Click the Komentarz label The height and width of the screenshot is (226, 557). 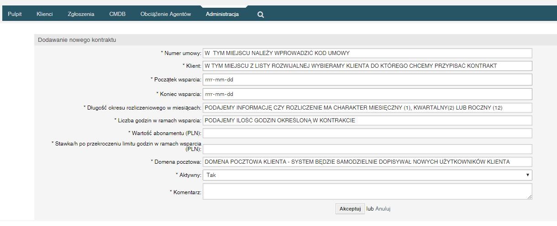coord(185,192)
